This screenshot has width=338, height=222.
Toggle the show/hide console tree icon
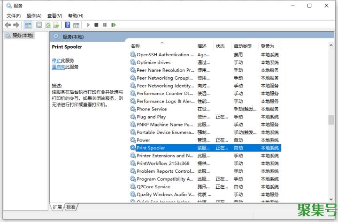(28, 25)
